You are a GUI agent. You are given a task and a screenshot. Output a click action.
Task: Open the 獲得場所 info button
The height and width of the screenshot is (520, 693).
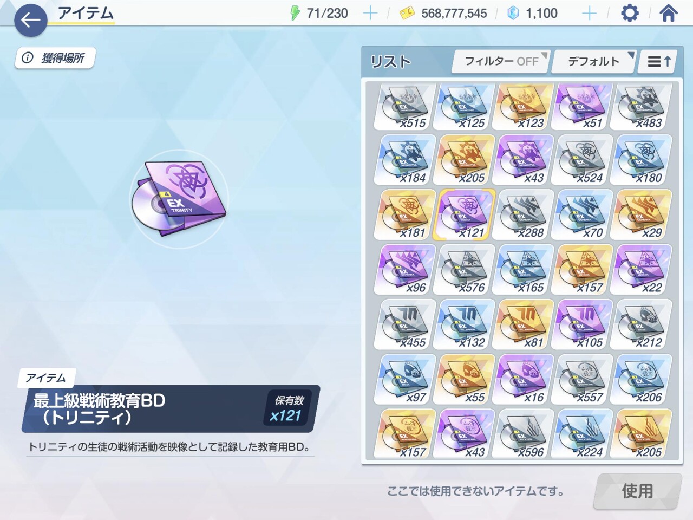click(x=55, y=58)
